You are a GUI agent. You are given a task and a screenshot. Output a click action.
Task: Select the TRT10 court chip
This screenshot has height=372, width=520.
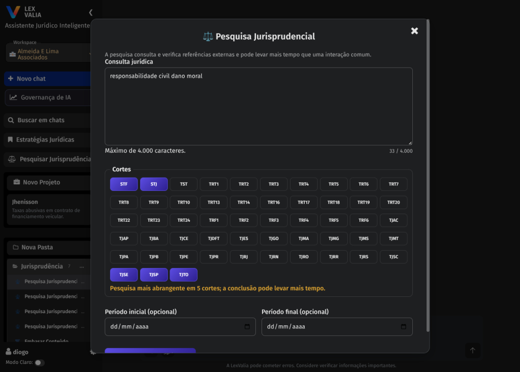coord(184,202)
